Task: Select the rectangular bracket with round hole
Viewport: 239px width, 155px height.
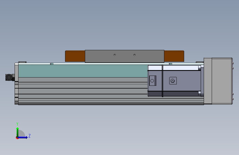Action: (152, 81)
